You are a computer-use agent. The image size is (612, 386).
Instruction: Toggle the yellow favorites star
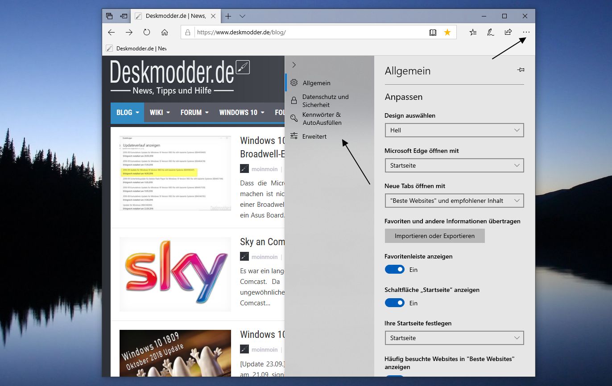447,32
